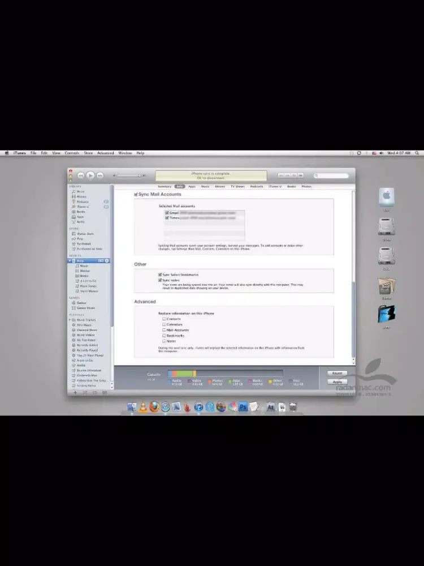Click the iTunes search field
The image size is (424, 566).
pyautogui.click(x=331, y=176)
